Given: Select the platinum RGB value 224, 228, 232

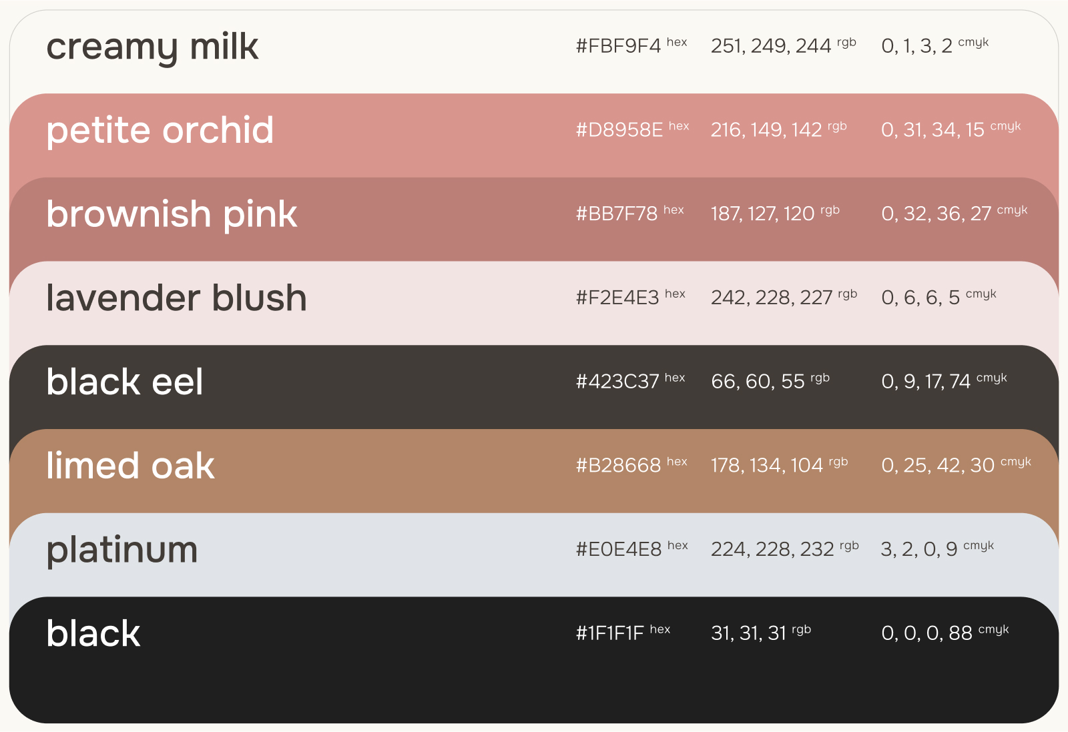Looking at the screenshot, I should click(x=772, y=549).
